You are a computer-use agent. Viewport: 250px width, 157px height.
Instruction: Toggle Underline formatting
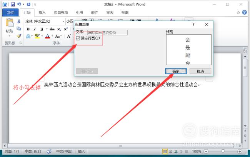42,29
